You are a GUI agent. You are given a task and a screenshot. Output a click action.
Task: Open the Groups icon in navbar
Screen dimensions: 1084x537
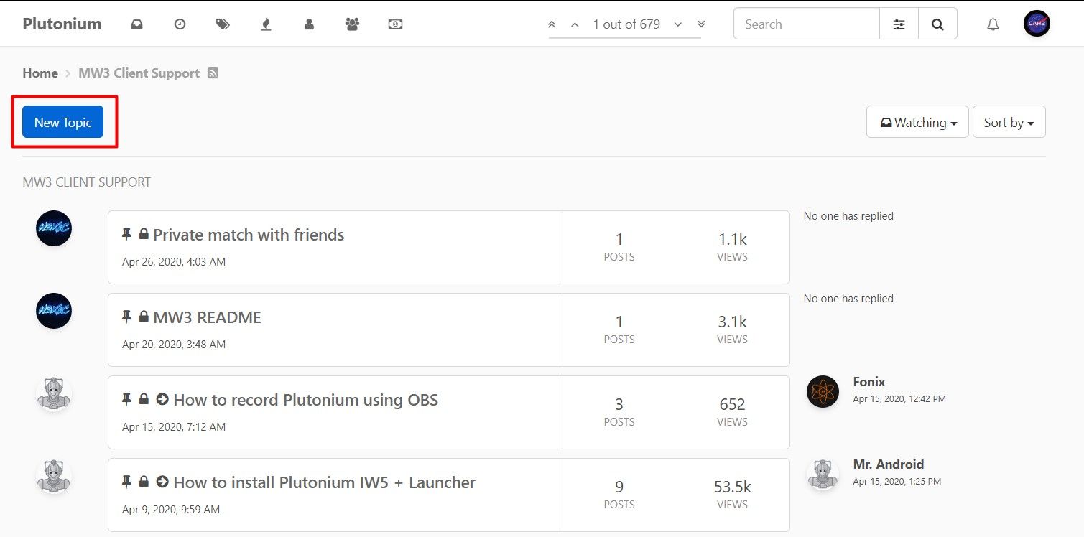click(x=352, y=24)
